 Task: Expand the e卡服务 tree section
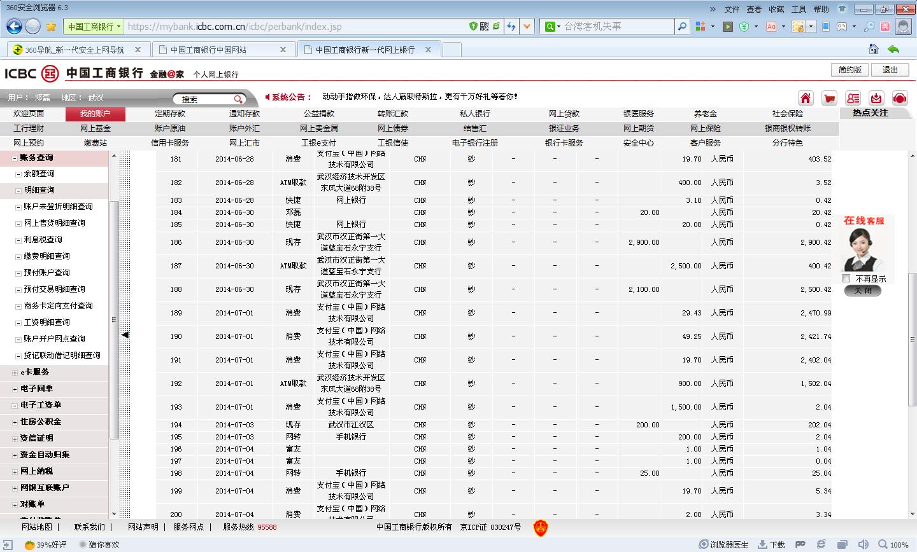(x=15, y=372)
